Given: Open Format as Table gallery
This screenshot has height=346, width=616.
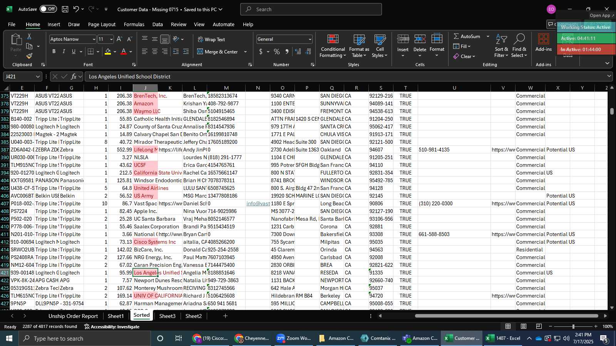Looking at the screenshot, I should [359, 46].
